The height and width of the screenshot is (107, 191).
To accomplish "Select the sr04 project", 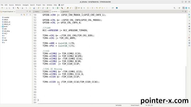I will (x=5, y=40).
